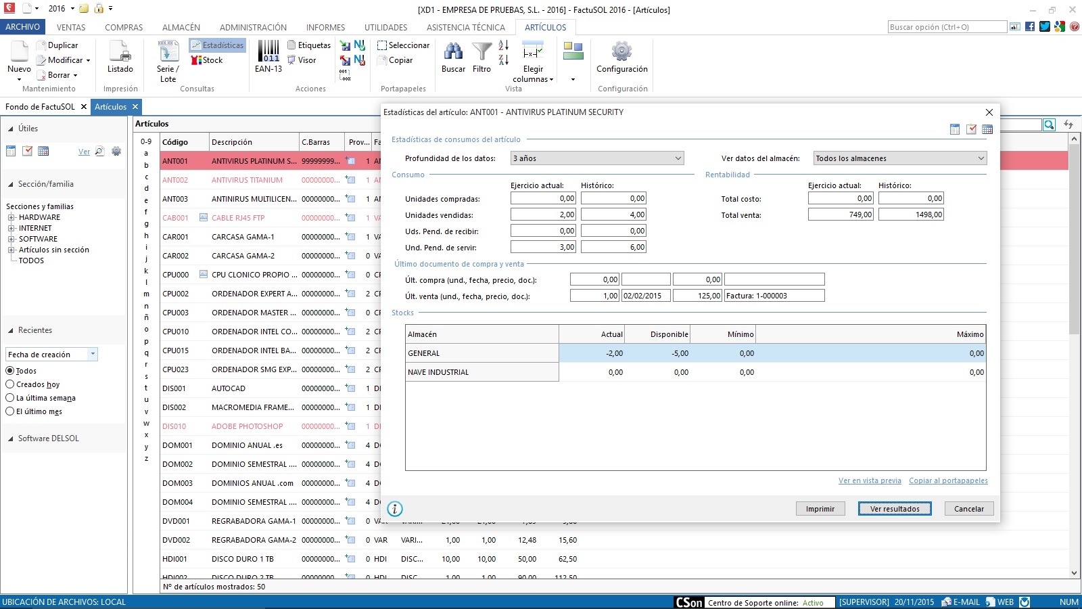Open the Facebook icon in title area

point(1030,27)
